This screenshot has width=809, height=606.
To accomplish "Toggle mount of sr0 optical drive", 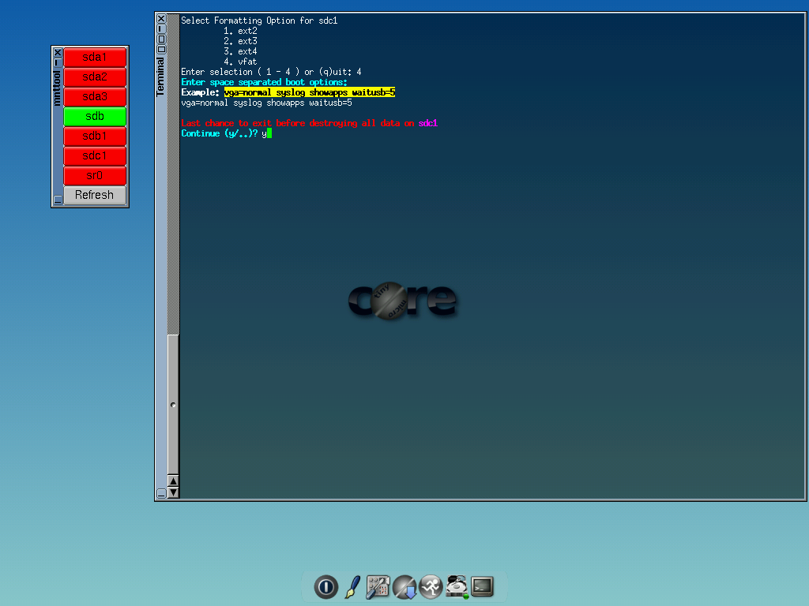I will pyautogui.click(x=95, y=176).
